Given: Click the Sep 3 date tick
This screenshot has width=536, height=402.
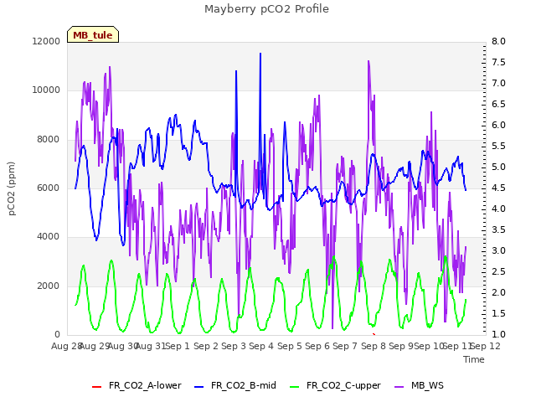Looking at the screenshot, I should point(234,346).
